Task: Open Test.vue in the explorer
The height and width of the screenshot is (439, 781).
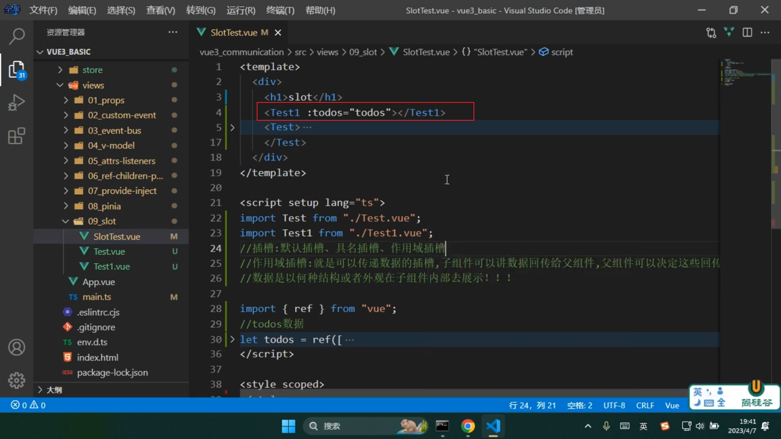Action: point(109,252)
